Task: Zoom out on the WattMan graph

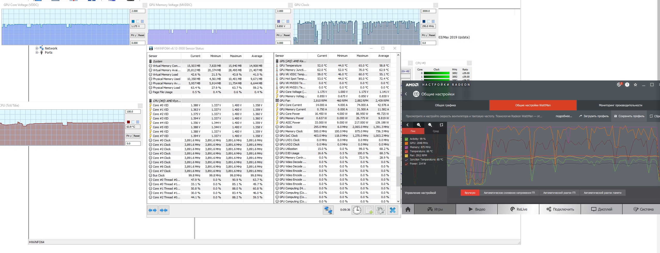Action: click(430, 125)
